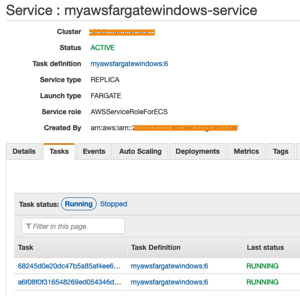Show Running task status filter
This screenshot has height=296, width=300.
(x=79, y=204)
